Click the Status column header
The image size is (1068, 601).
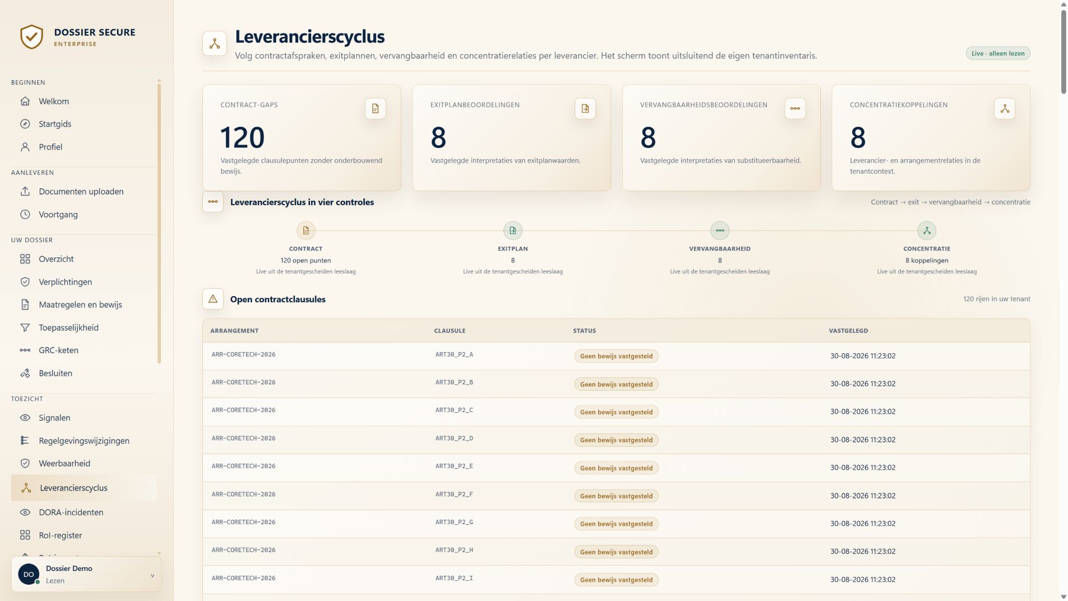coord(584,331)
